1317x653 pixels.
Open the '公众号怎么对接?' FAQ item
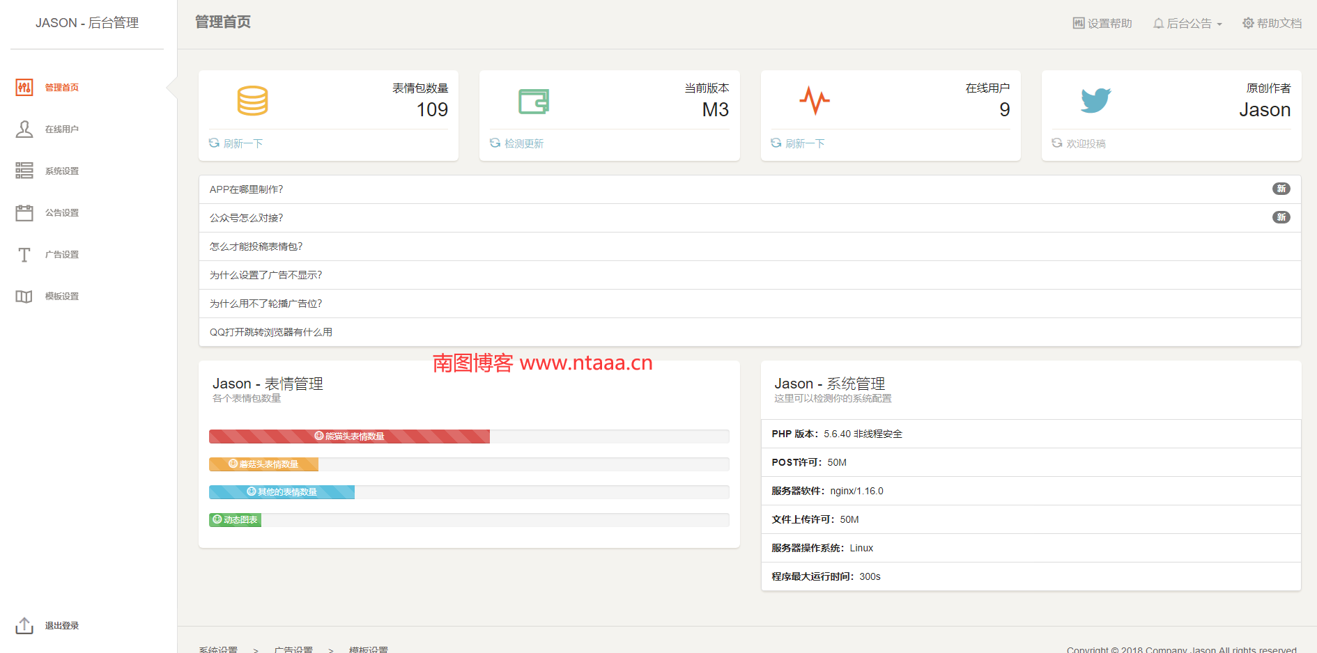tap(247, 218)
